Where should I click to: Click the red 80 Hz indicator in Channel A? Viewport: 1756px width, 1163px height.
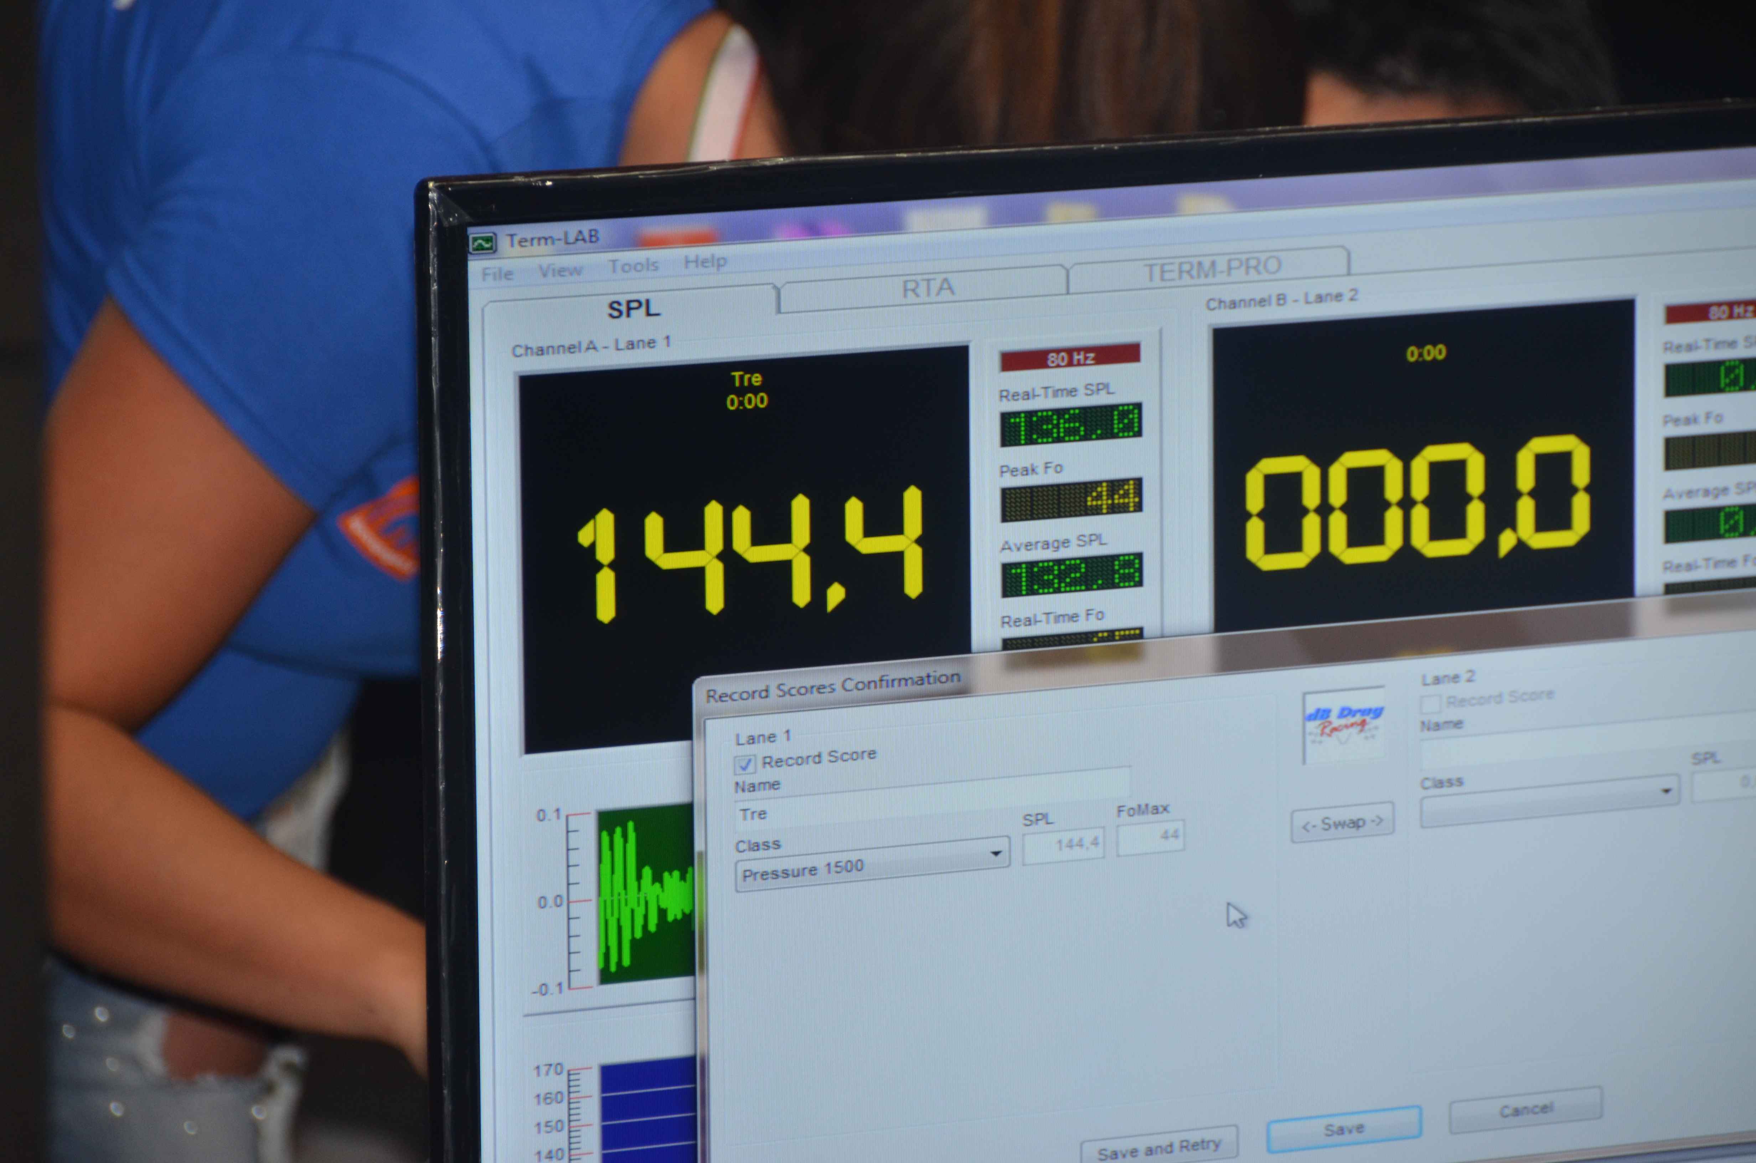point(1070,357)
